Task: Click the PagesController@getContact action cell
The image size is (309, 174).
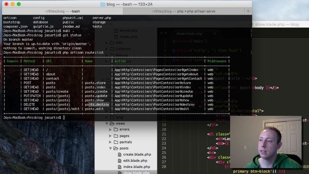Action: 158,78
